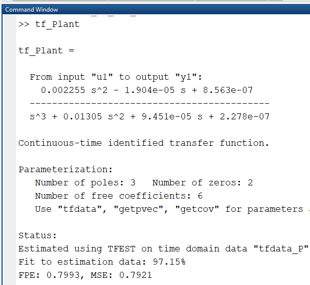Viewport: 310px width, 285px height.
Task: Click the denominator constant 2.278e-07
Action: point(244,117)
